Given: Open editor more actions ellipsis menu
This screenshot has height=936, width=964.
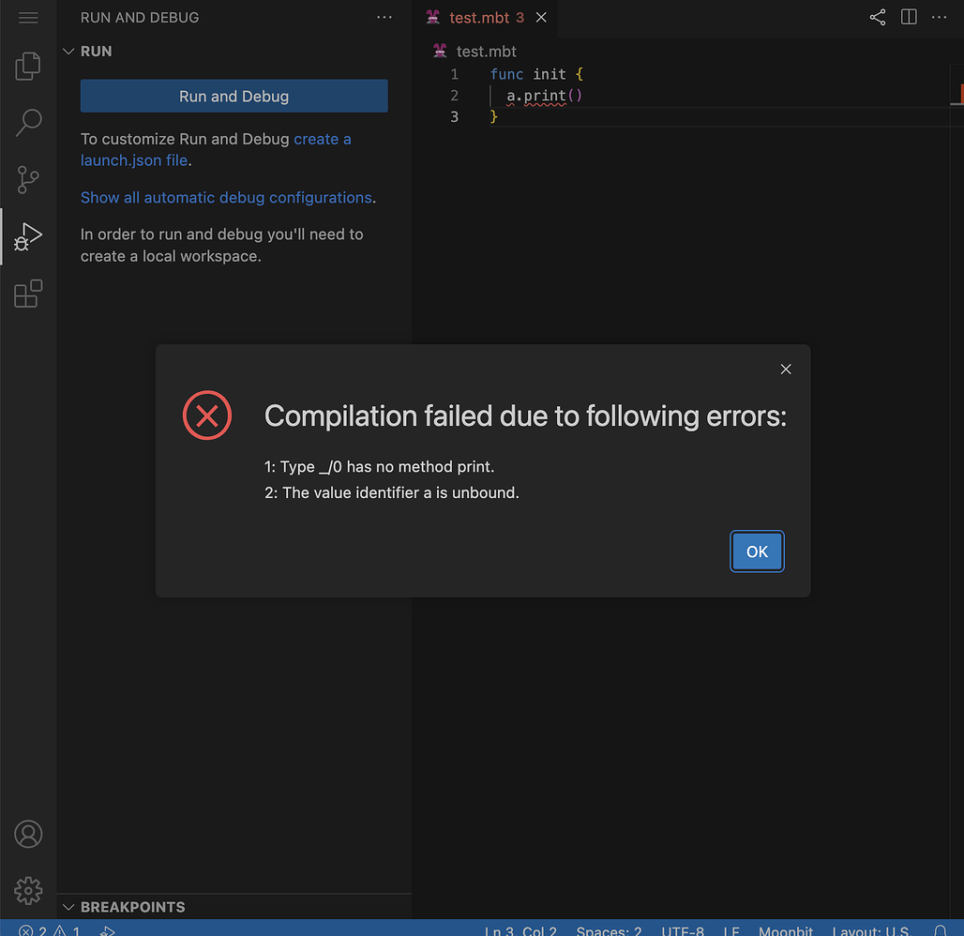Looking at the screenshot, I should [941, 17].
